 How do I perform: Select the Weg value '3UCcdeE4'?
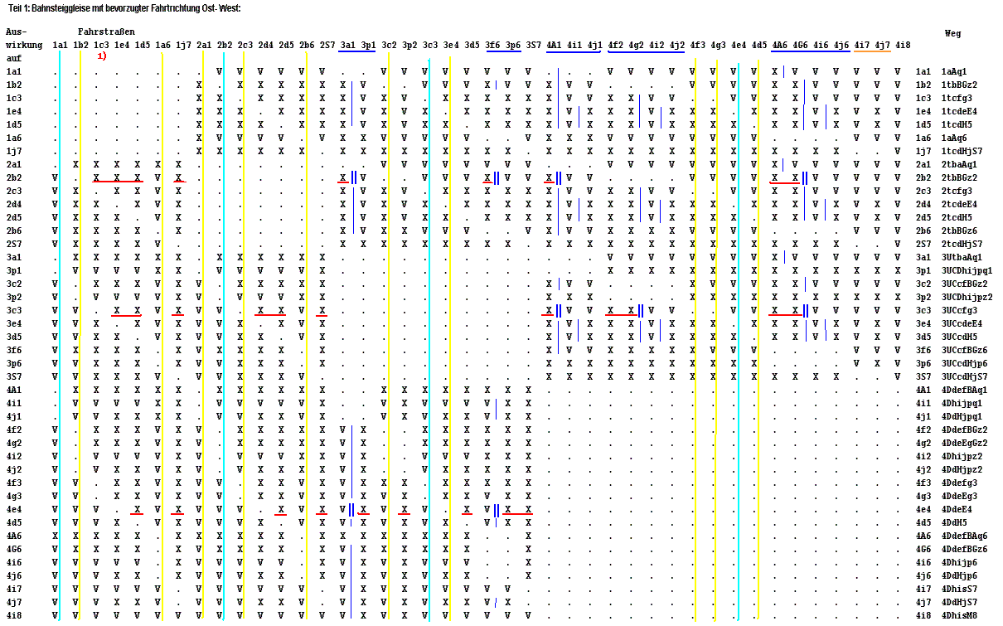pos(962,324)
